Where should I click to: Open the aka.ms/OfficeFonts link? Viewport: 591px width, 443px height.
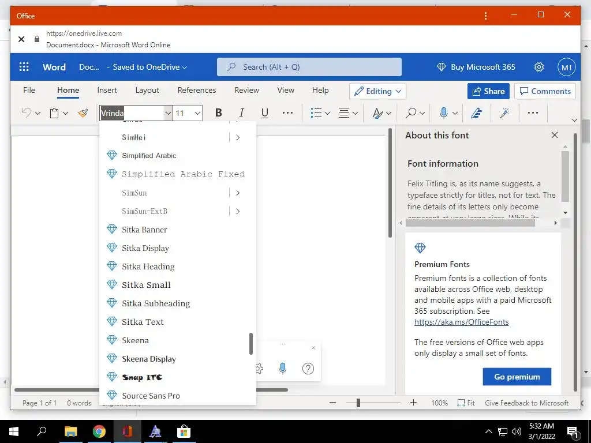pos(461,322)
